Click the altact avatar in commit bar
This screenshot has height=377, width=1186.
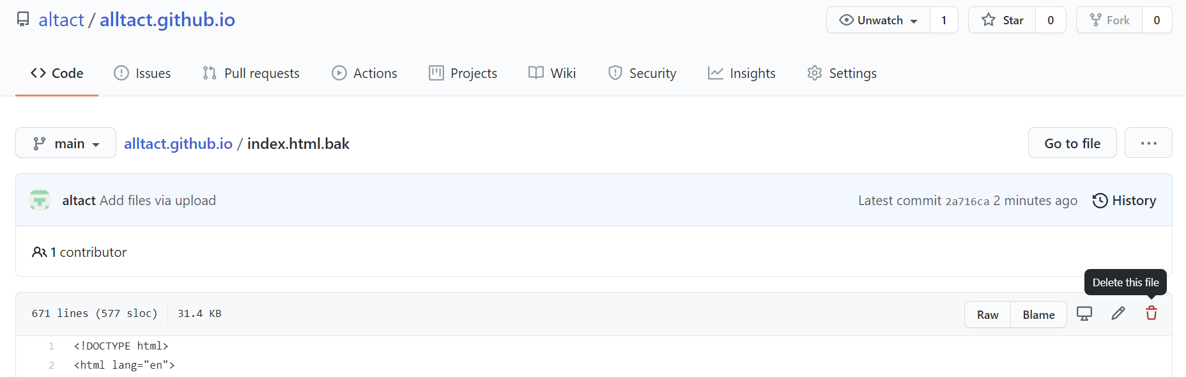coord(40,200)
